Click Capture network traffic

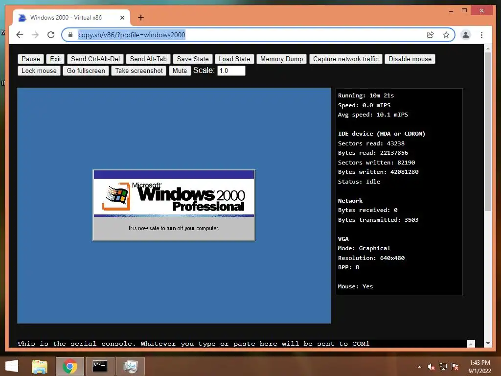click(x=346, y=59)
